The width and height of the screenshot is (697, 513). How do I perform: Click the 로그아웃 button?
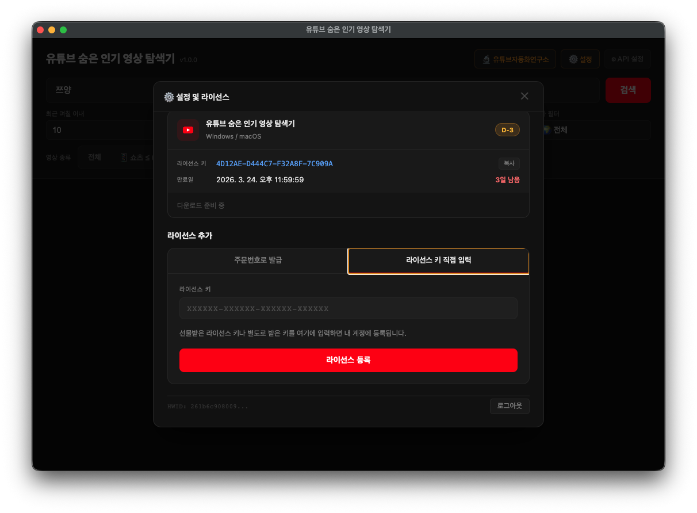[510, 406]
